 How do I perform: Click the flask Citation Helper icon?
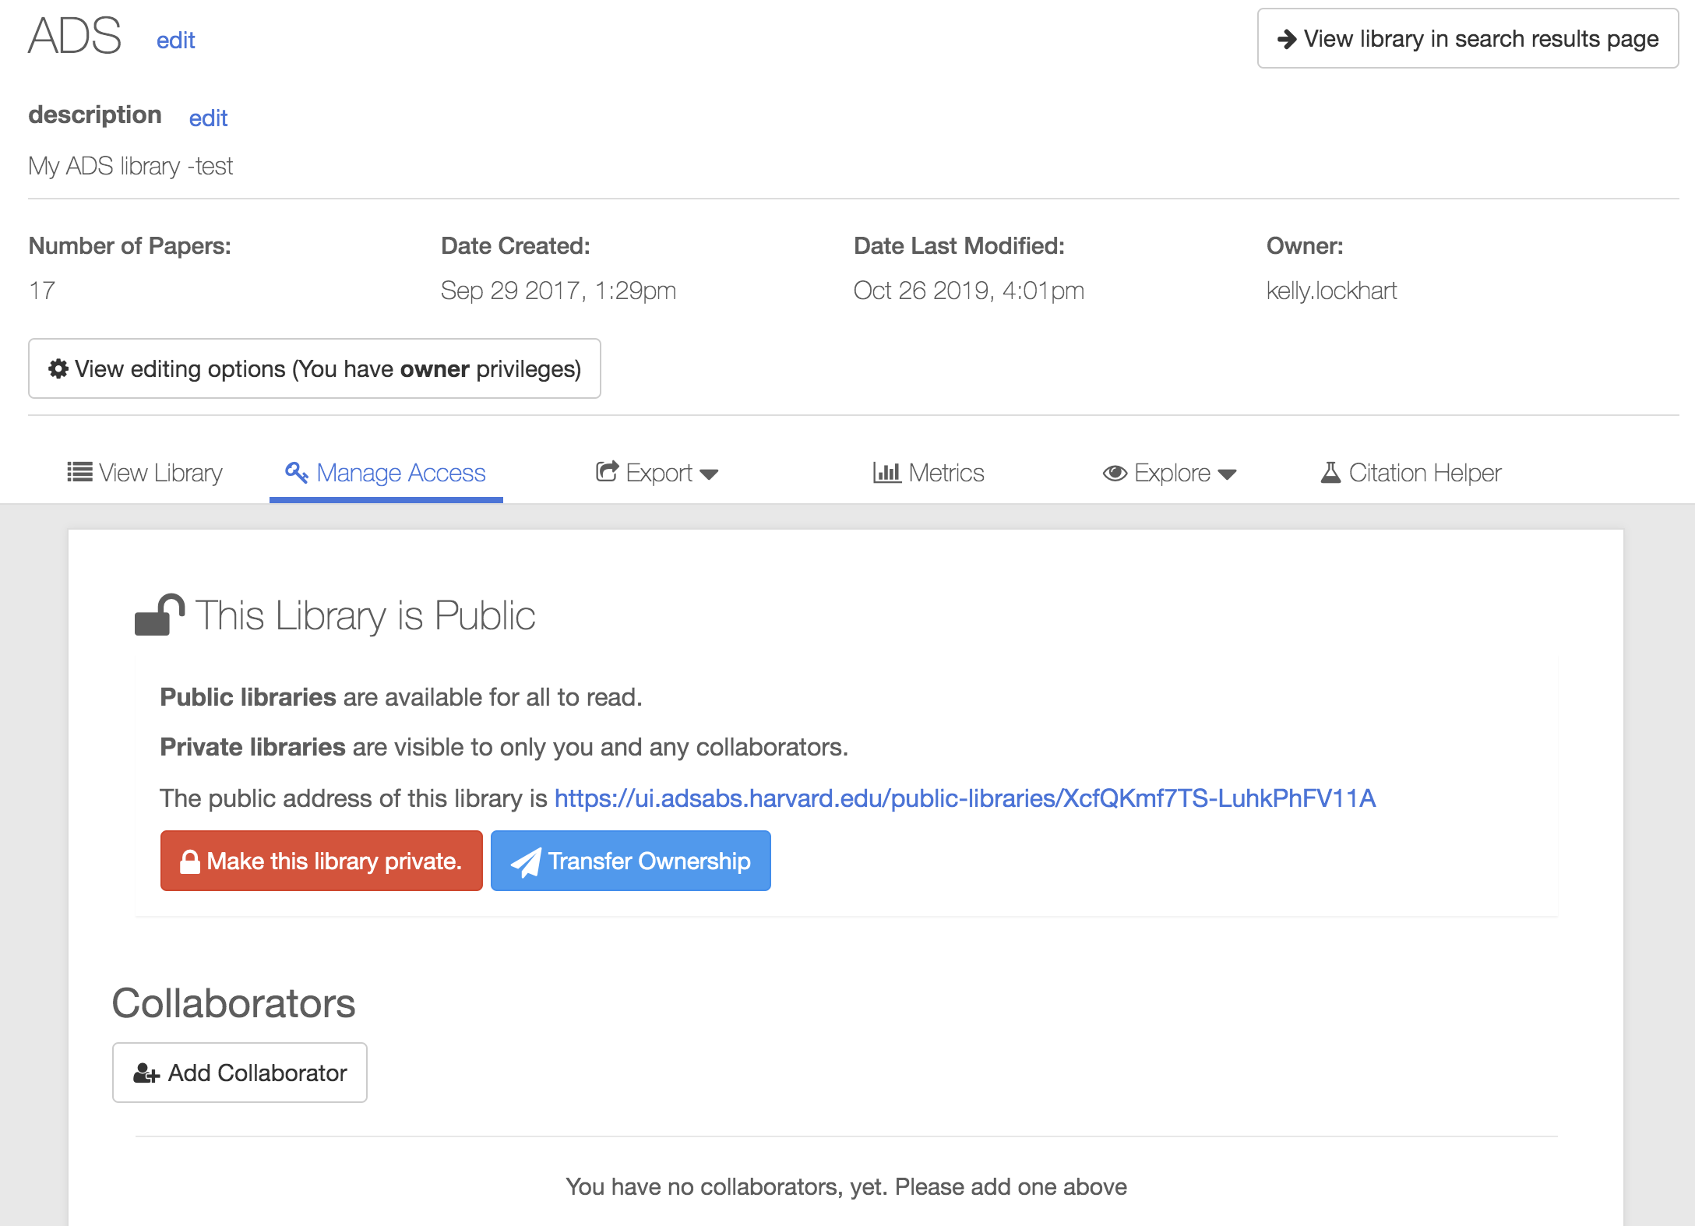[1330, 472]
